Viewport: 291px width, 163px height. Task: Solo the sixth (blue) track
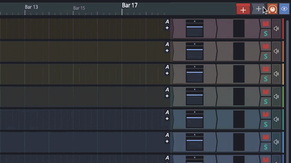[266, 147]
